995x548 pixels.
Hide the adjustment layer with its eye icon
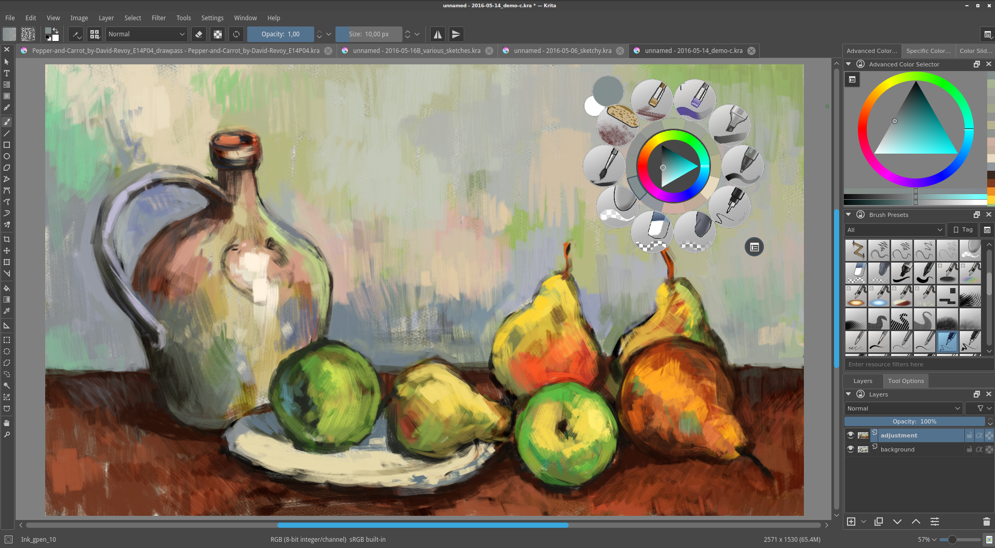(x=850, y=435)
